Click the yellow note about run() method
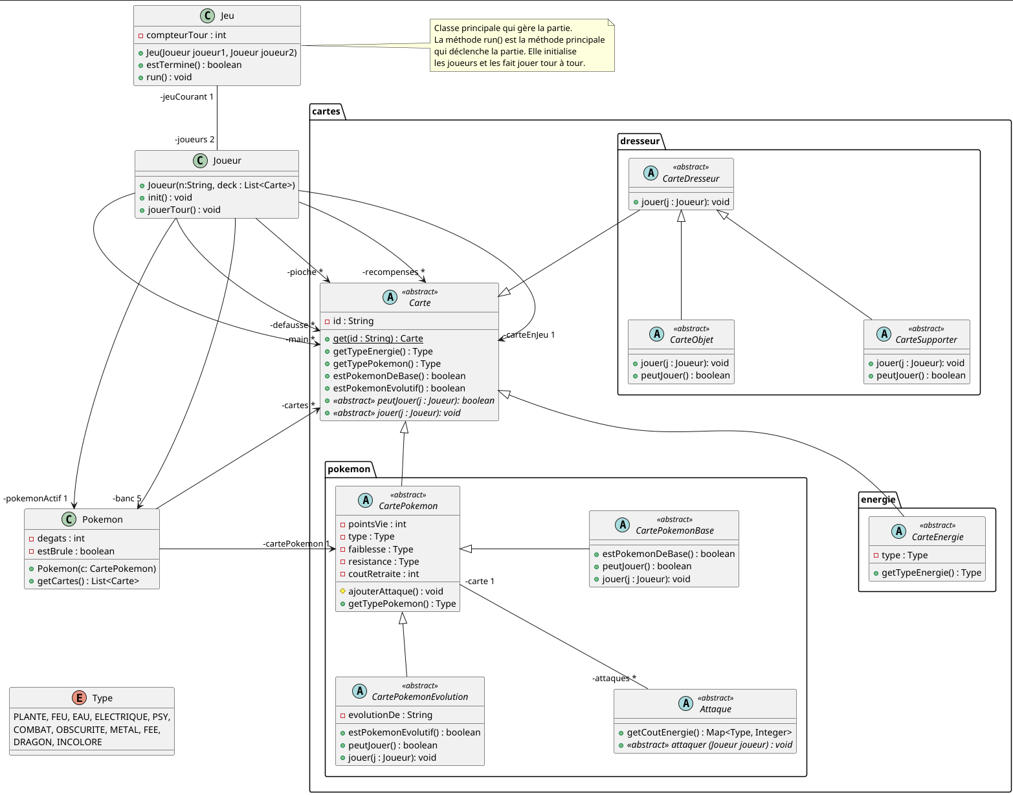 [520, 45]
